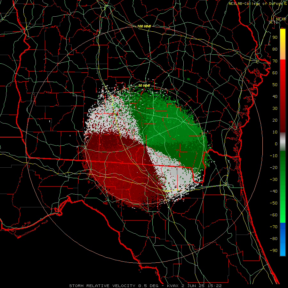This screenshot has width=288, height=288.
Task: Select the -30 value on the velocity scale
Action: [x=274, y=180]
